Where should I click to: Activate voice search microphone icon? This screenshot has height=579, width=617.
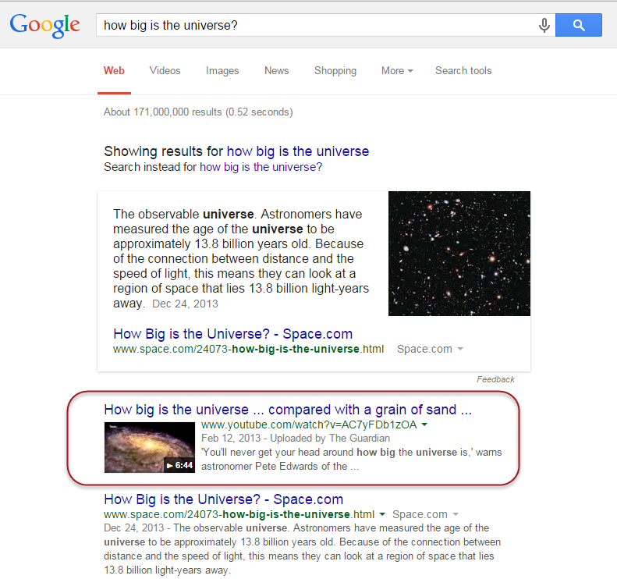click(x=544, y=25)
